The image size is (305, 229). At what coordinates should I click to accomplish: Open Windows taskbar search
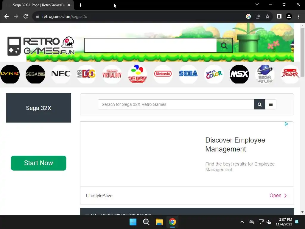(146, 222)
